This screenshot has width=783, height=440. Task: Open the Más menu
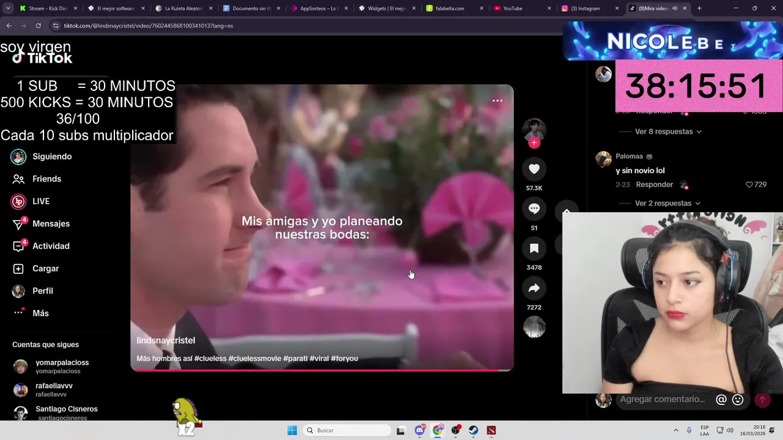click(x=31, y=313)
